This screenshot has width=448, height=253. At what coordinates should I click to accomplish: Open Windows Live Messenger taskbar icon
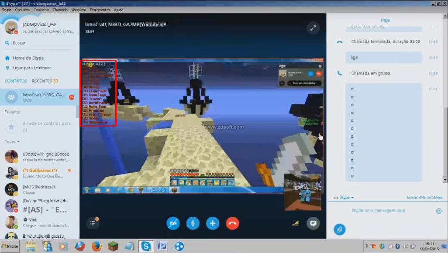[x=47, y=246]
